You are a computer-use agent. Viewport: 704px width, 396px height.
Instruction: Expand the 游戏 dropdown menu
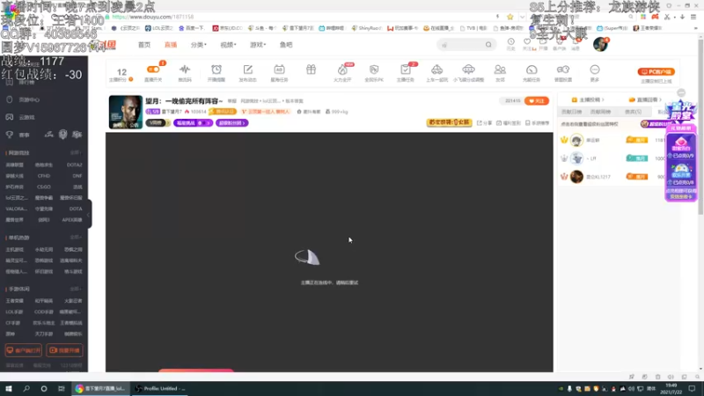tap(258, 45)
